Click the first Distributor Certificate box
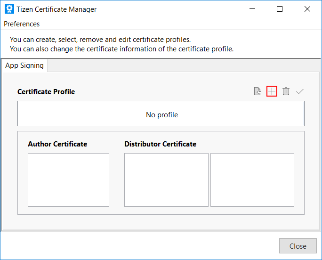 point(166,179)
